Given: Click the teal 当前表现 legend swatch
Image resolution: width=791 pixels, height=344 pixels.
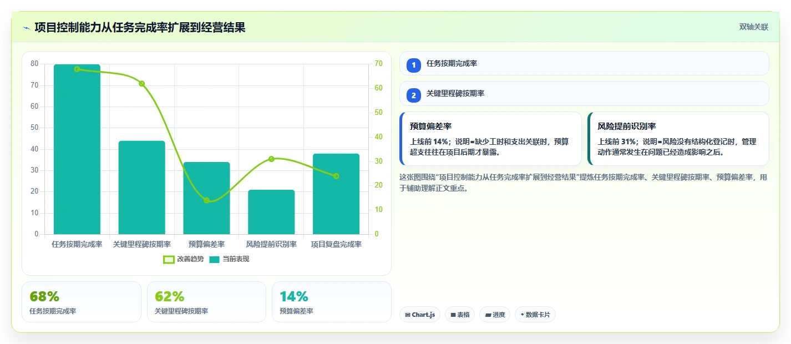Looking at the screenshot, I should coord(215,259).
